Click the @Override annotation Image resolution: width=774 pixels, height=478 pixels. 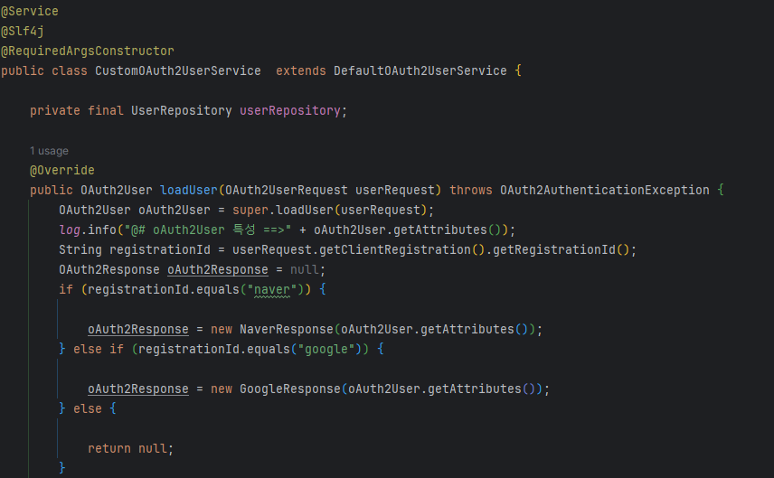coord(62,170)
